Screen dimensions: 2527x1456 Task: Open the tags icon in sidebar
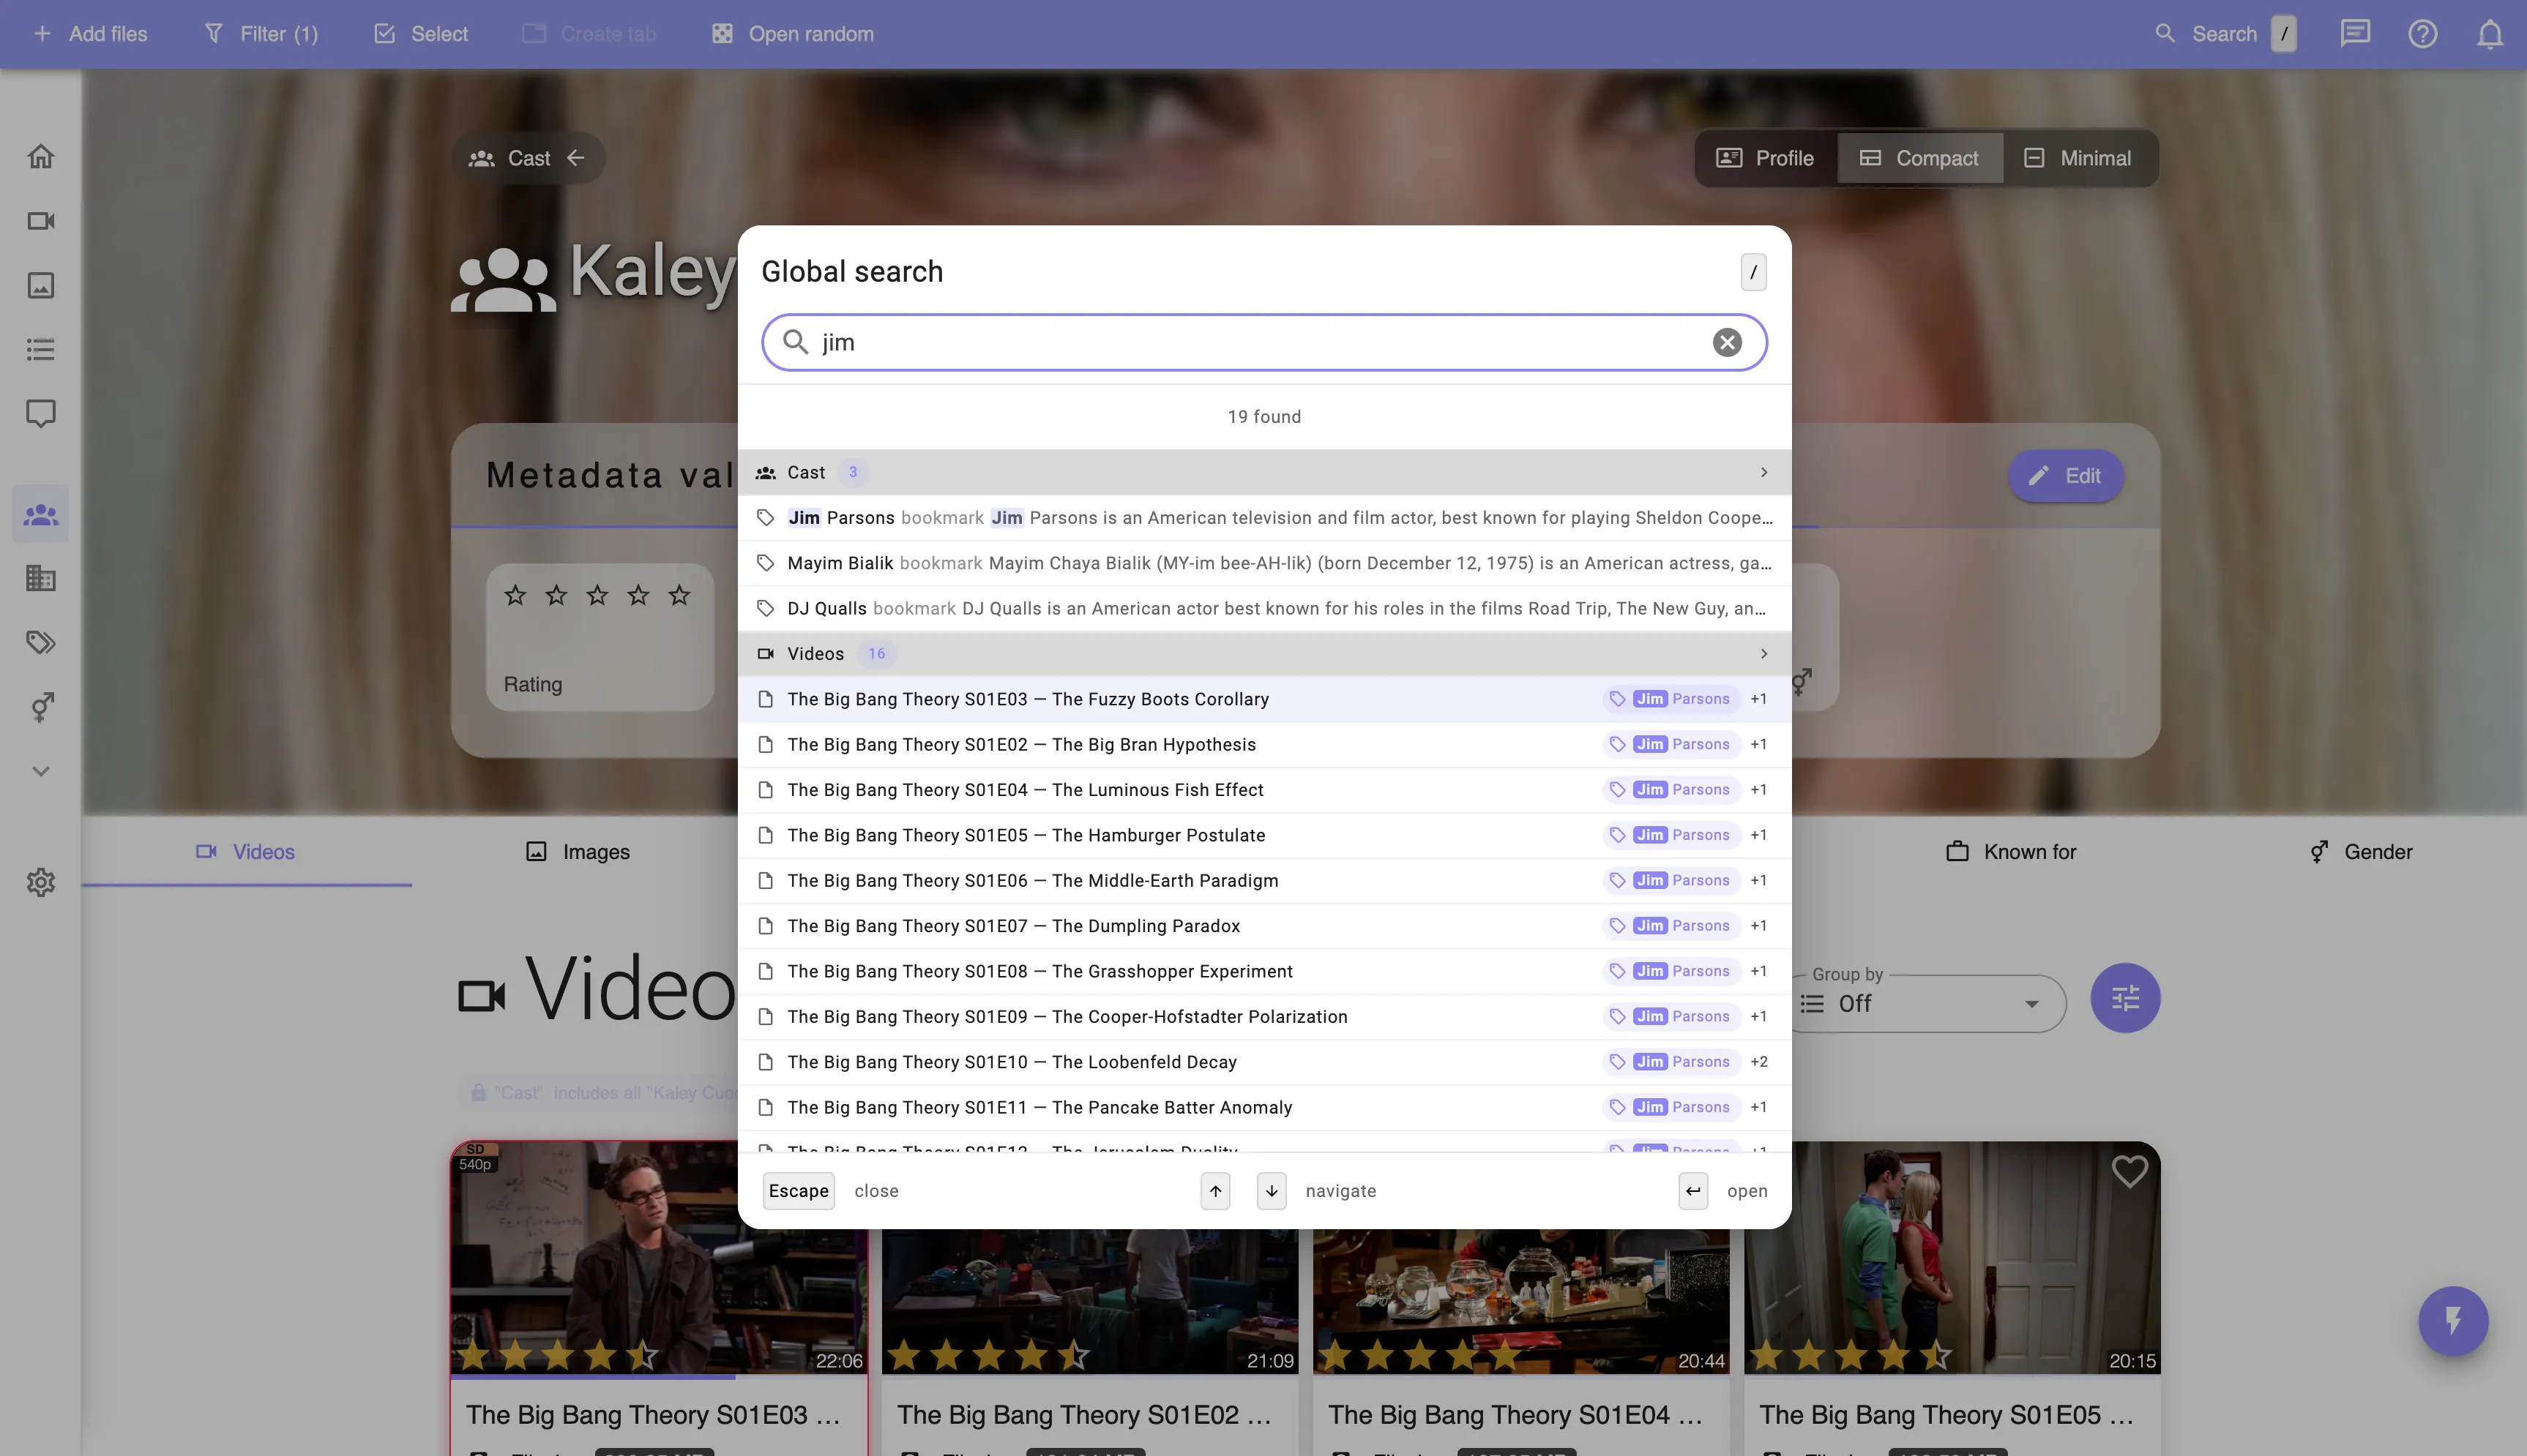(40, 642)
